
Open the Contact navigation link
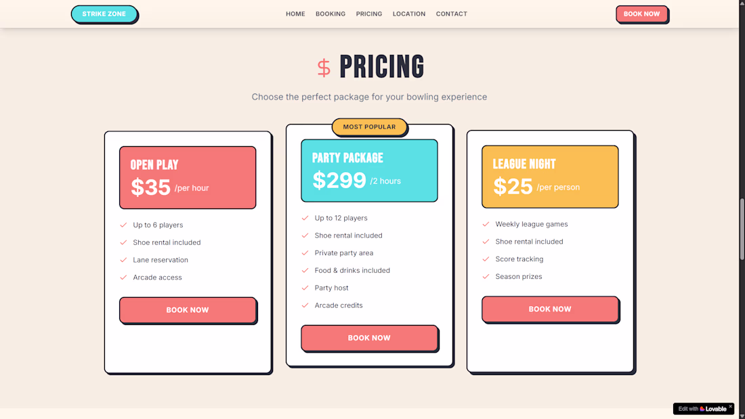pyautogui.click(x=452, y=14)
